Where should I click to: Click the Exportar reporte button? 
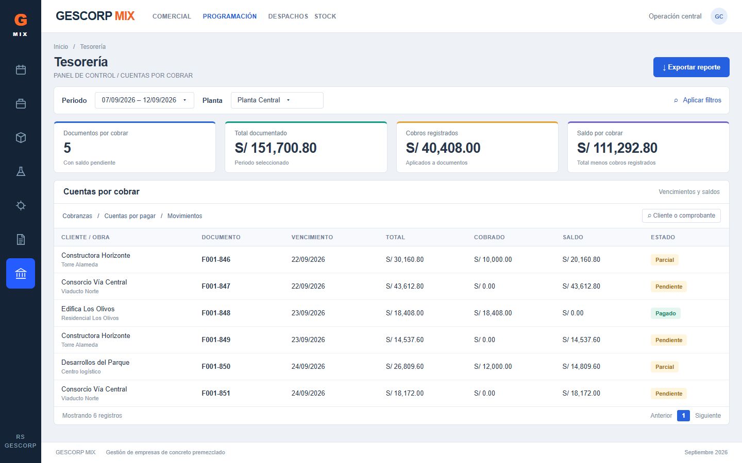coord(691,67)
